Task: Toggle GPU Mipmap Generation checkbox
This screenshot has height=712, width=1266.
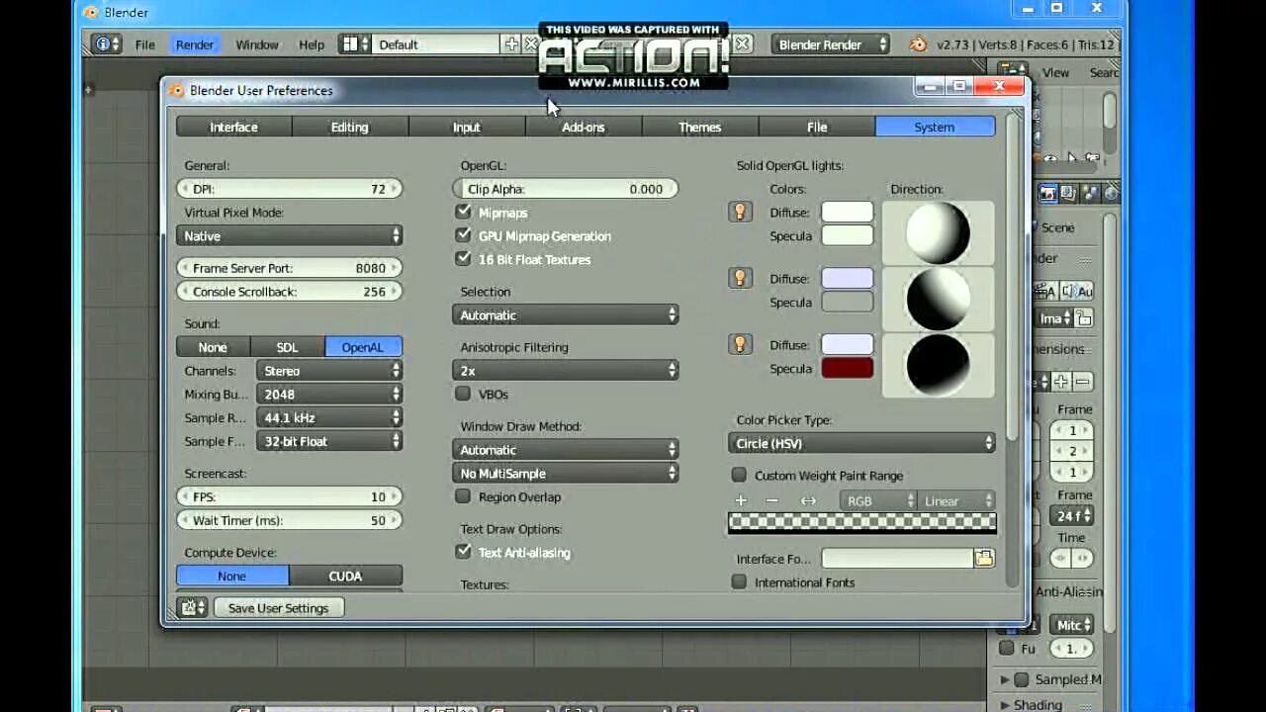Action: (463, 235)
